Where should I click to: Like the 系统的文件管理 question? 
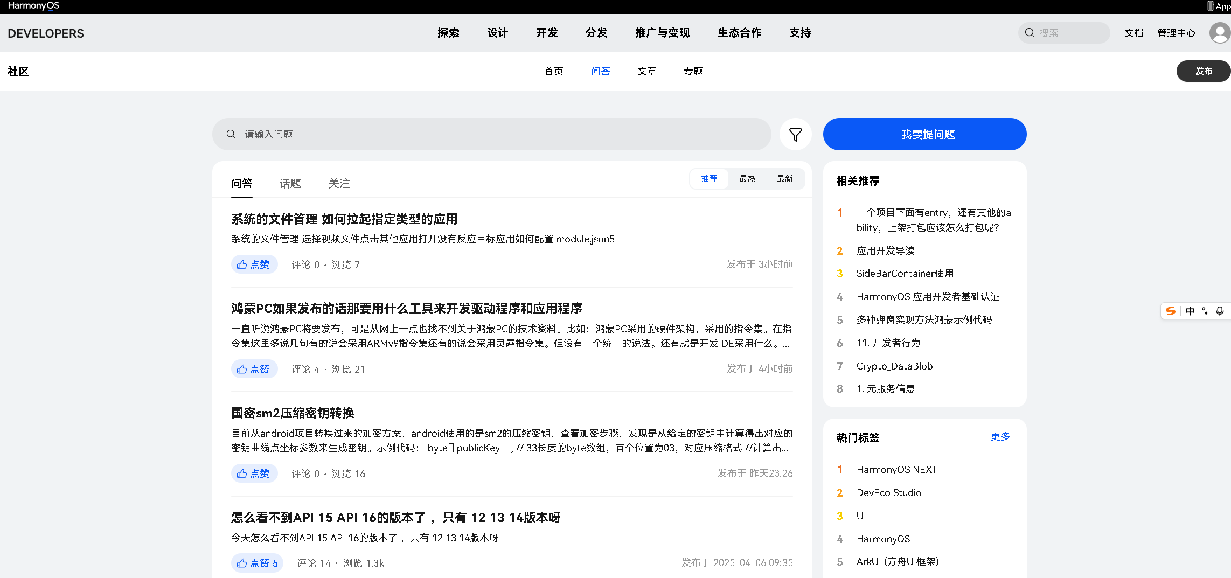(x=254, y=264)
